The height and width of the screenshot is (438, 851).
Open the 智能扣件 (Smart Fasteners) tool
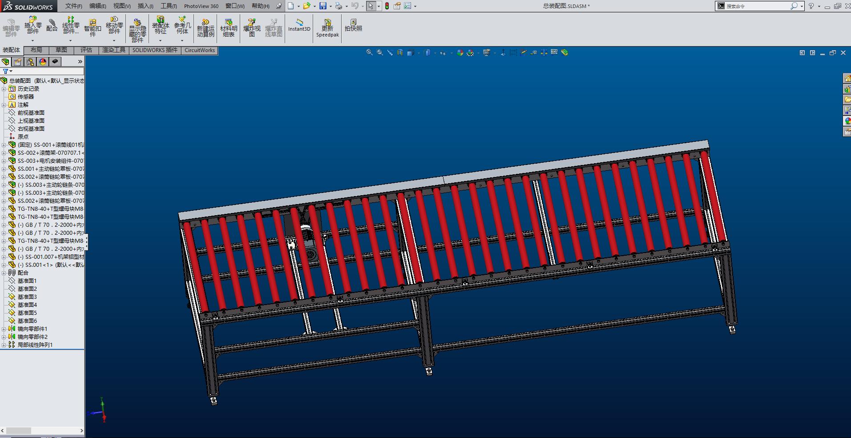click(x=93, y=28)
